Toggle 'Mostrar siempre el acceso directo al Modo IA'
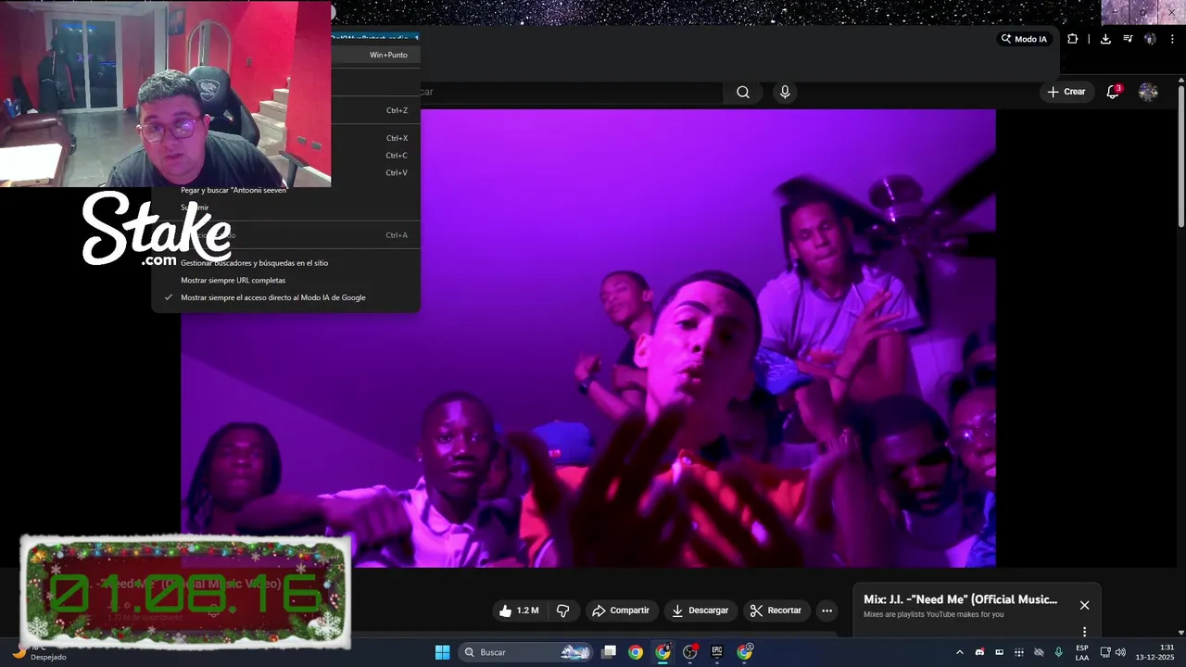The width and height of the screenshot is (1186, 667). coord(285,297)
